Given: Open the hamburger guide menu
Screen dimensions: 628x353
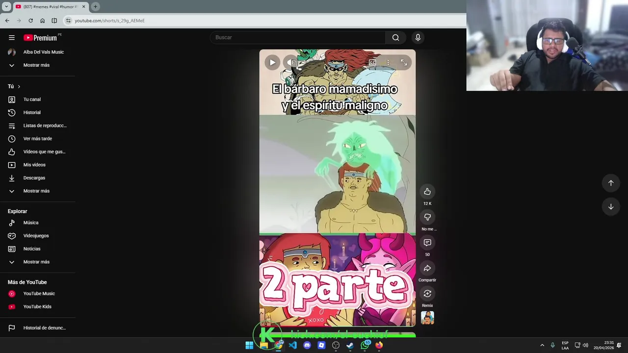Looking at the screenshot, I should coord(12,38).
